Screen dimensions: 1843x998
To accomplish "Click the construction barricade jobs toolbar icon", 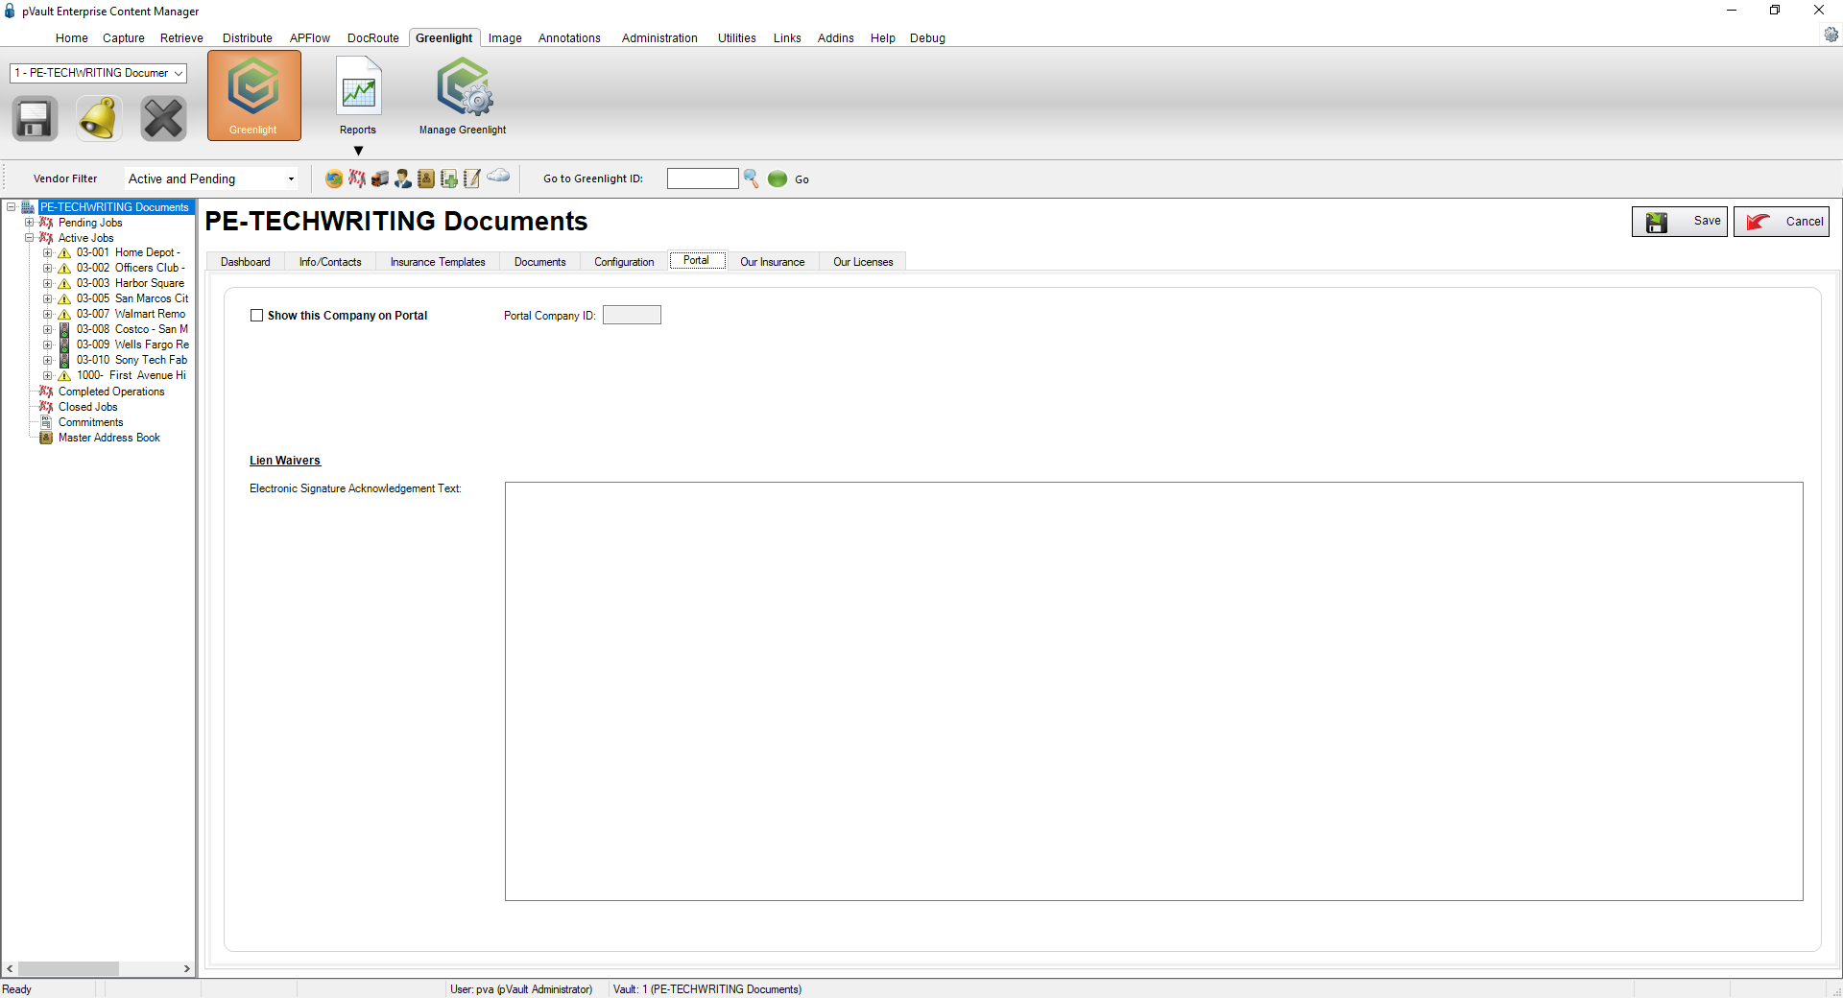I will (357, 178).
